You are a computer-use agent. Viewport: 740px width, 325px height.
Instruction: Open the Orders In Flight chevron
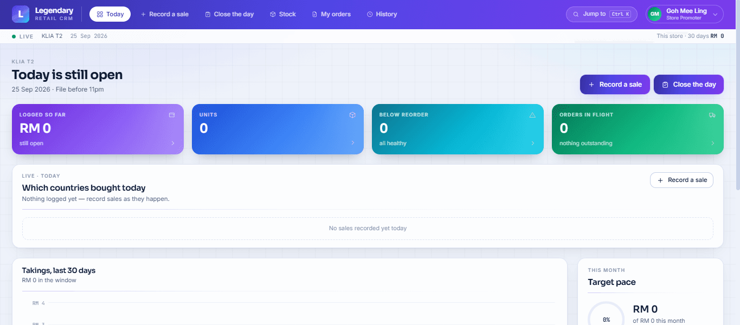(x=713, y=143)
